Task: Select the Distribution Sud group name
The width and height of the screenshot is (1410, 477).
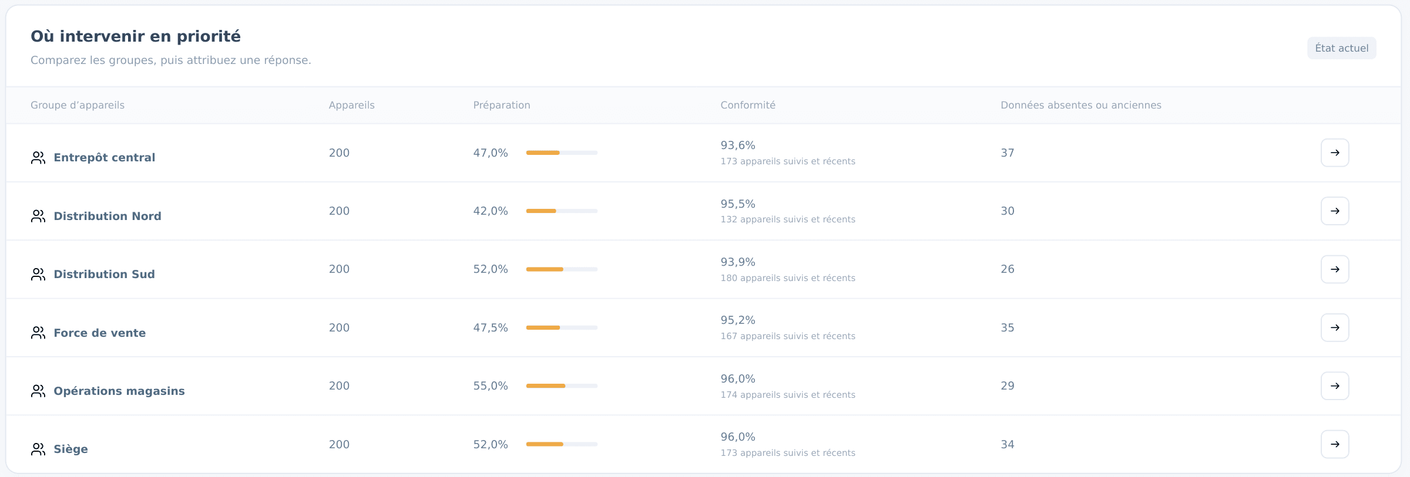Action: click(105, 275)
